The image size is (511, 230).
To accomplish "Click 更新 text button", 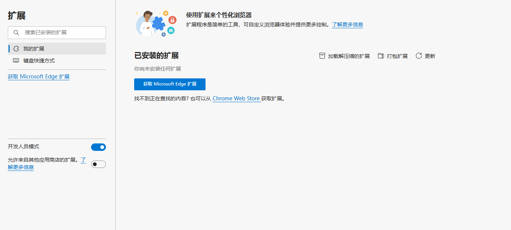I will click(430, 56).
